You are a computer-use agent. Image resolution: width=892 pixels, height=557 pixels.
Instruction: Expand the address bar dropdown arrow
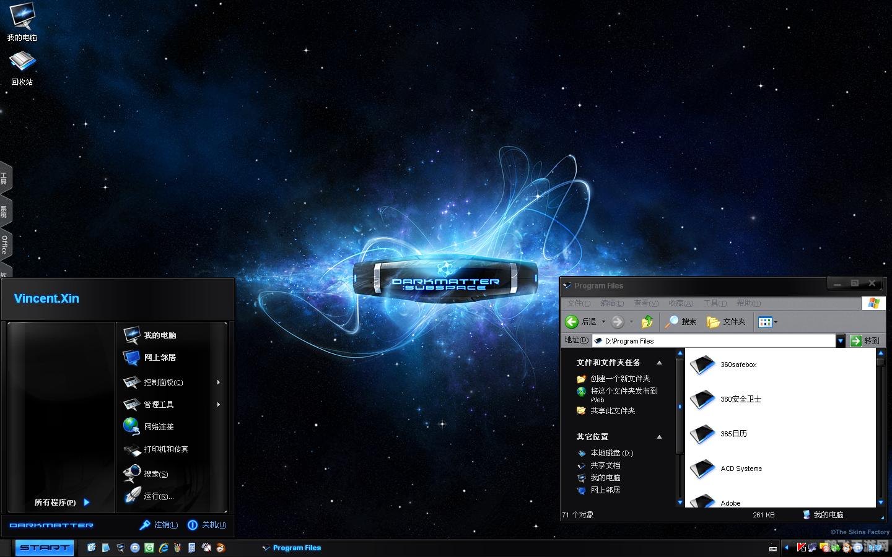coord(841,340)
